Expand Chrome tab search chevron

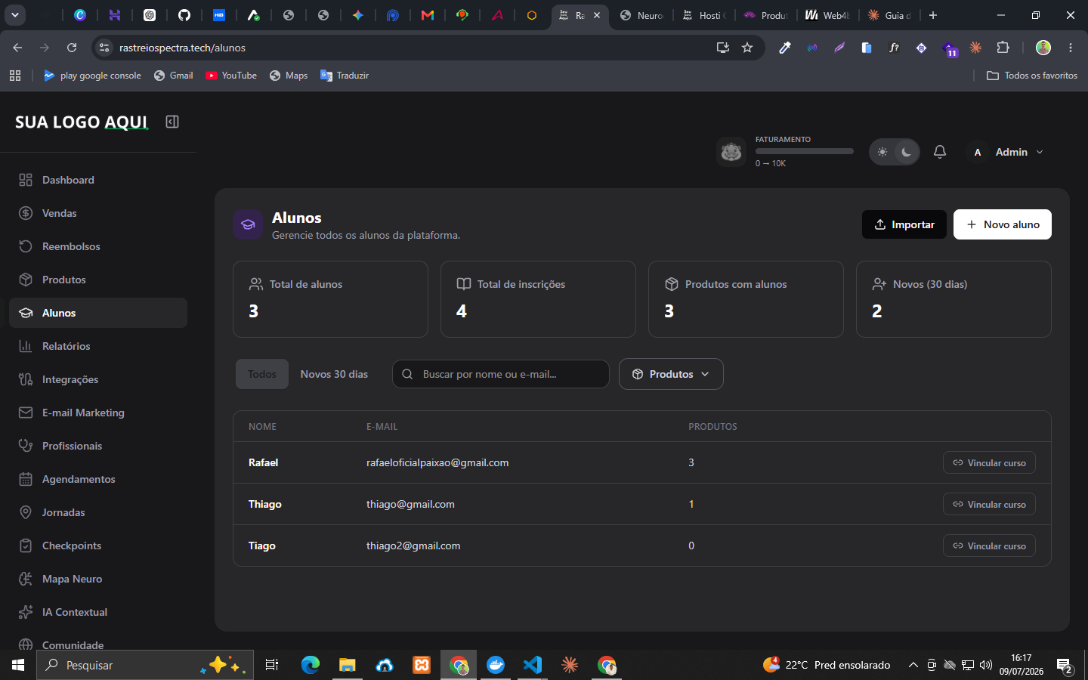pyautogui.click(x=15, y=15)
